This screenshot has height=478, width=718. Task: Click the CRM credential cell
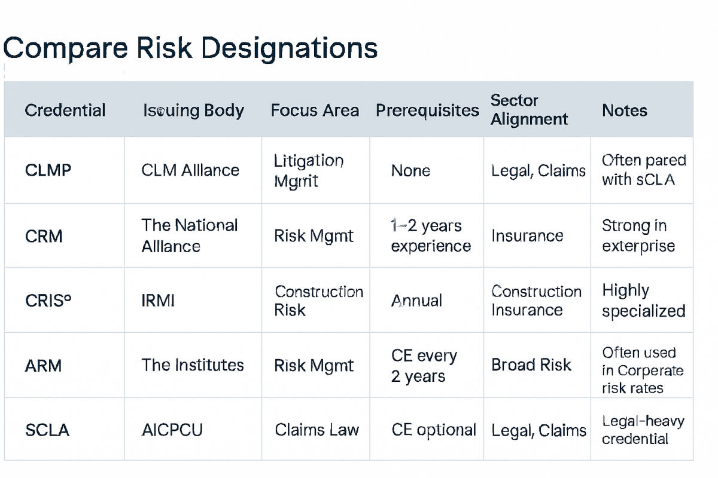pyautogui.click(x=43, y=236)
